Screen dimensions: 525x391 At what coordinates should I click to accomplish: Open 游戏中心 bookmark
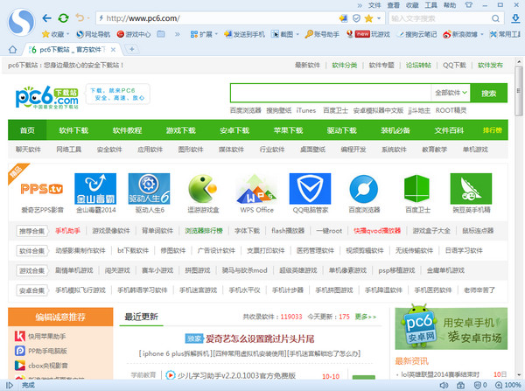coord(134,34)
